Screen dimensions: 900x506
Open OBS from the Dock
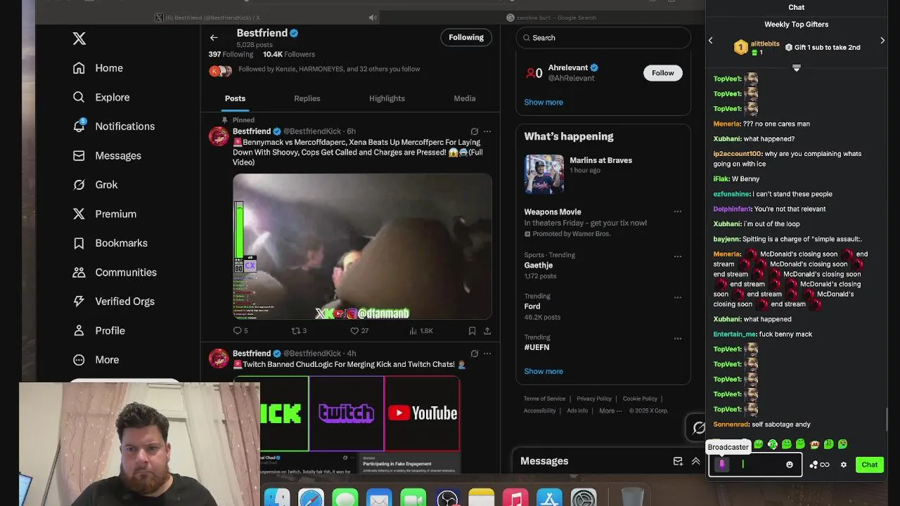coord(447,498)
